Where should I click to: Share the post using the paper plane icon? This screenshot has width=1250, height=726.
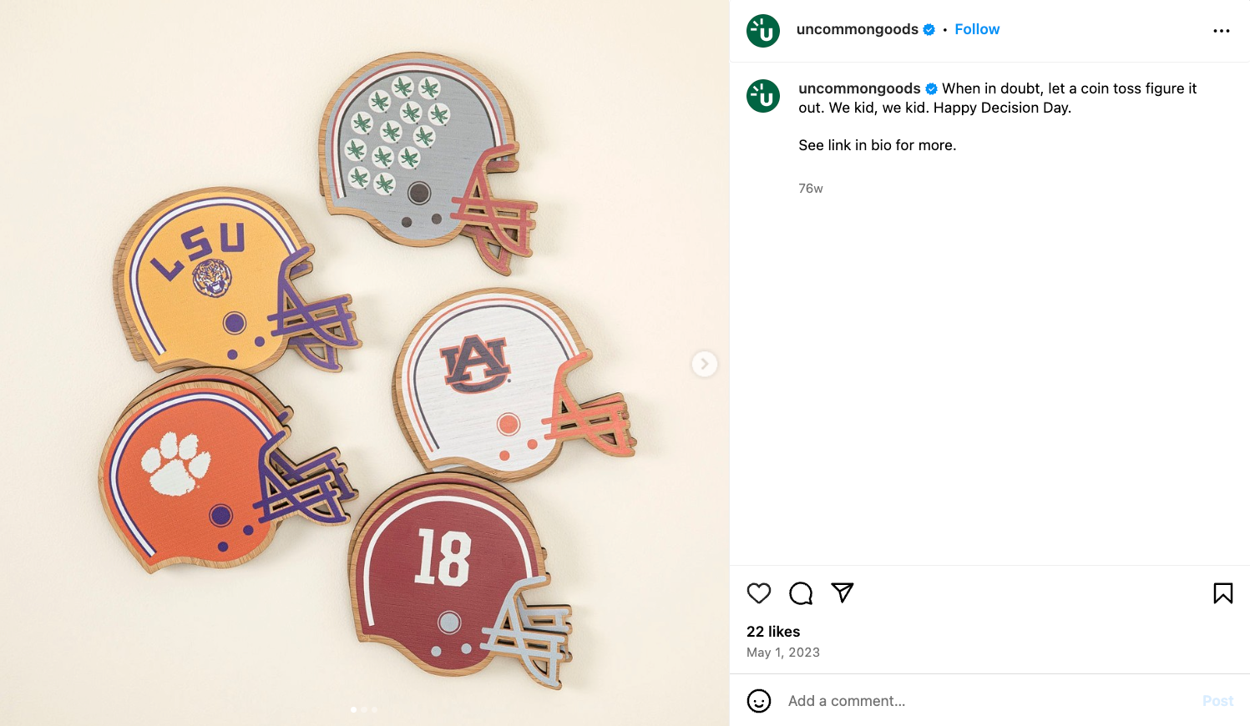[x=843, y=592]
